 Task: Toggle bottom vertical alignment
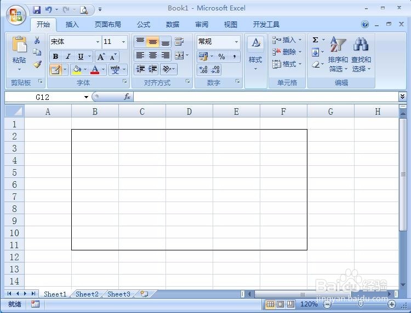click(165, 42)
